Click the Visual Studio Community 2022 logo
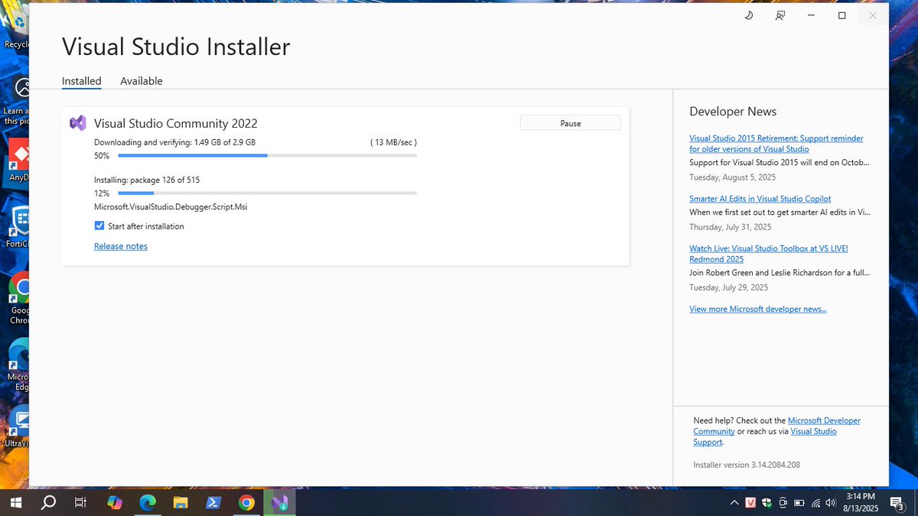 (77, 123)
